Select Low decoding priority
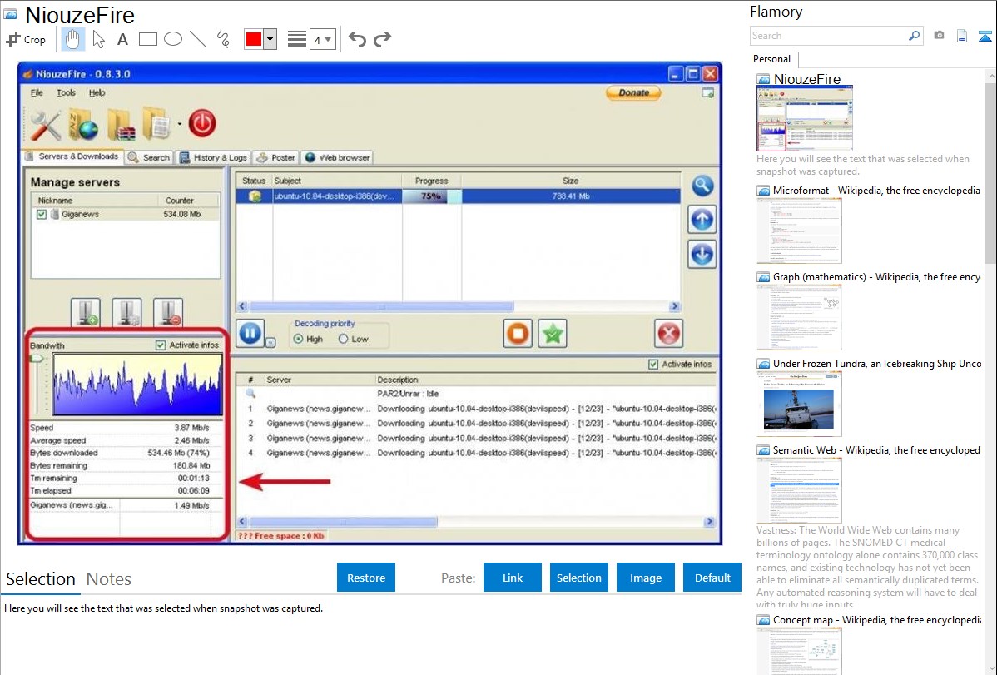 (x=344, y=339)
